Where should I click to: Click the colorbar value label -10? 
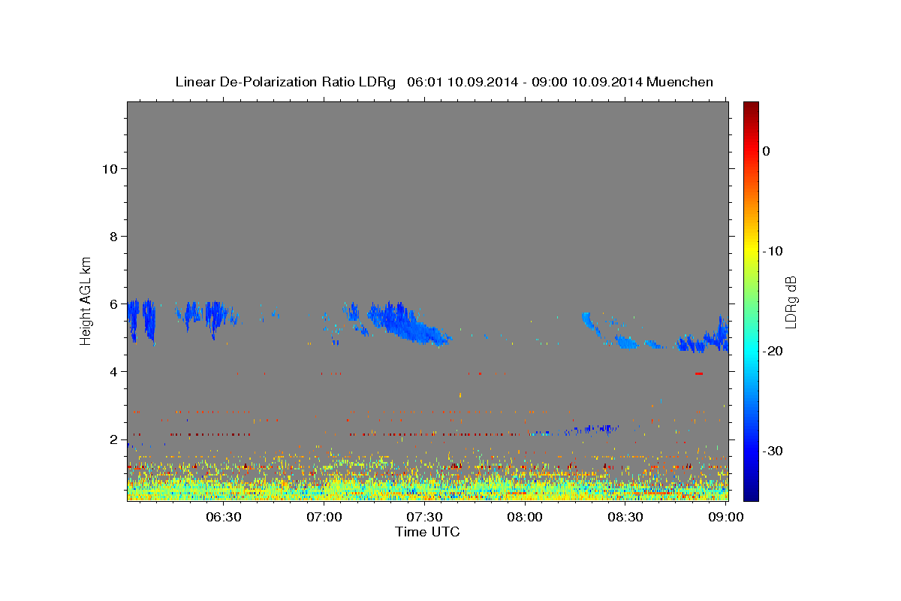(x=773, y=251)
